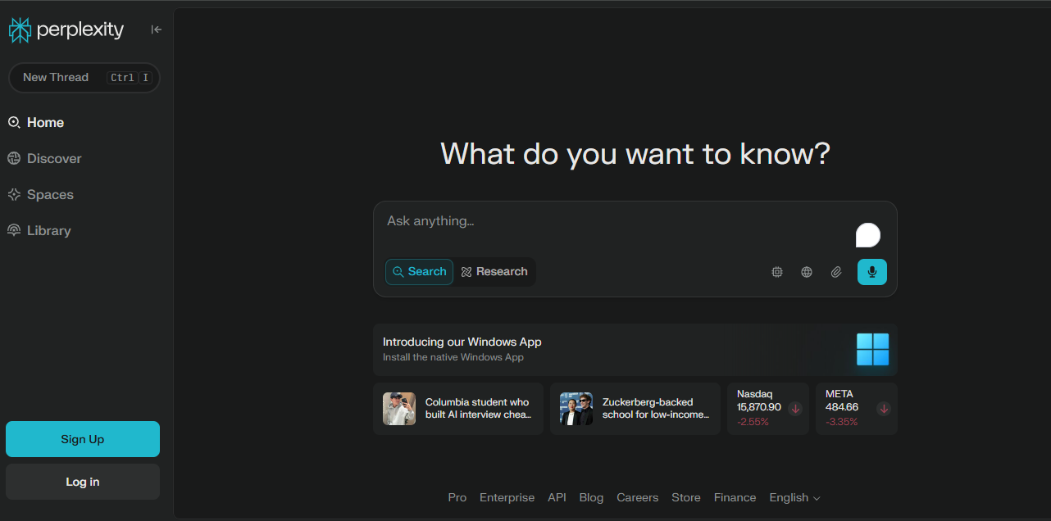Click the 'What do you want to know?' heading
This screenshot has width=1051, height=521.
pos(635,154)
